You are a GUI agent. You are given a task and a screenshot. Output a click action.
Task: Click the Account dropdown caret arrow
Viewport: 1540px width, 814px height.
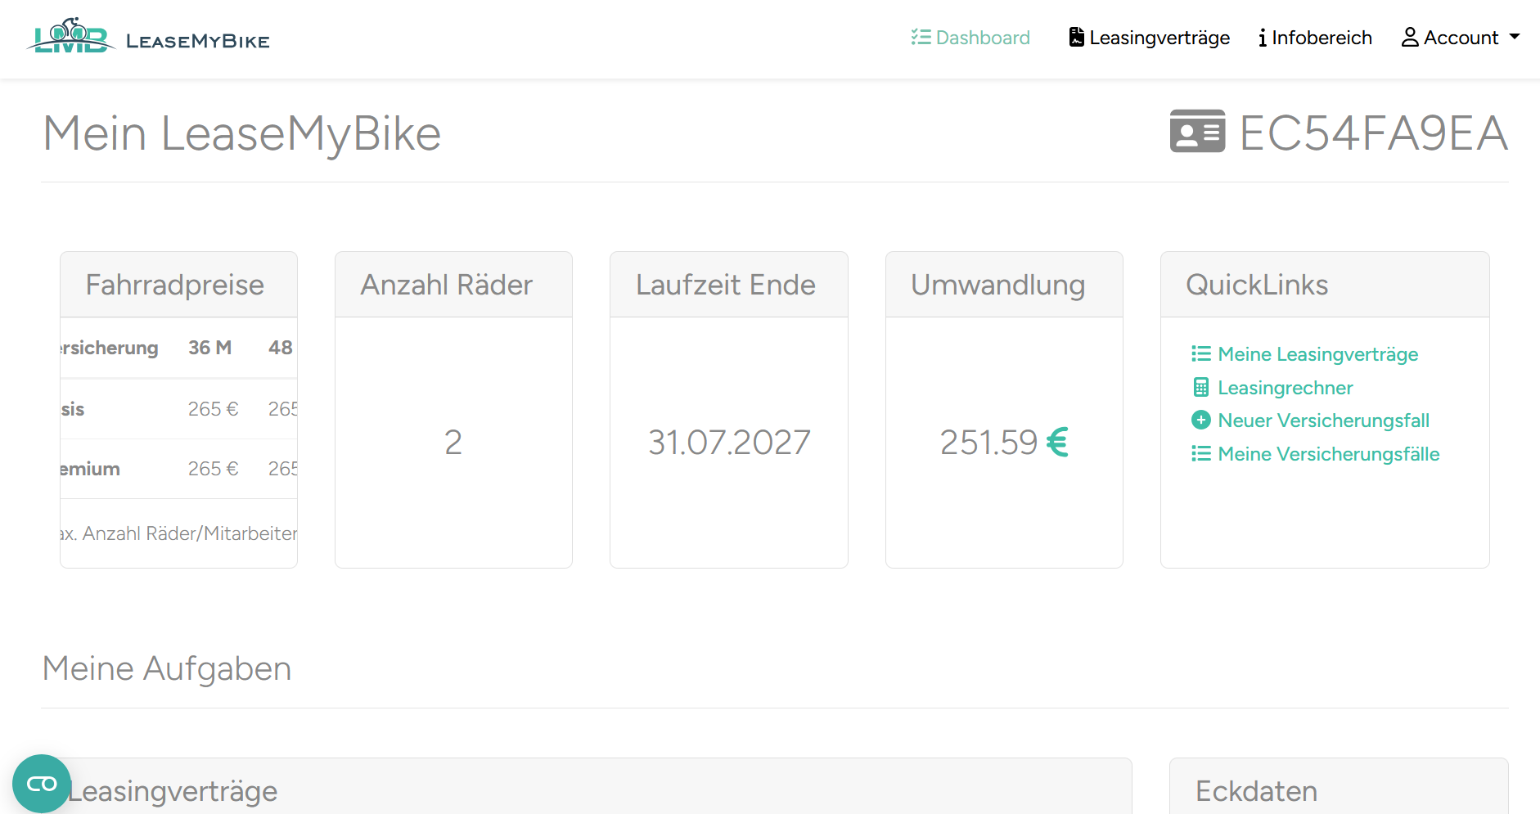pos(1515,37)
